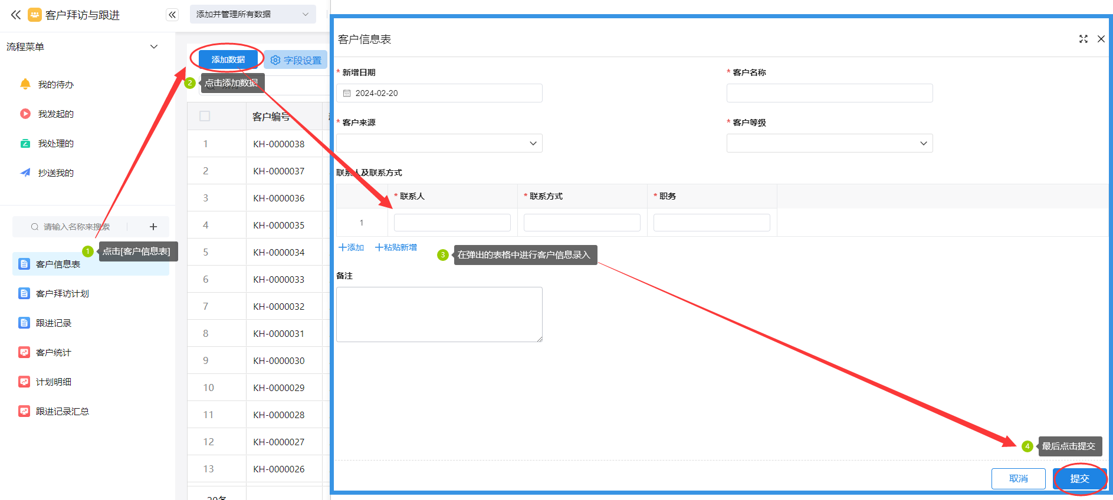Collapse sidebar with double-chevron button
Image resolution: width=1113 pixels, height=500 pixels.
172,15
